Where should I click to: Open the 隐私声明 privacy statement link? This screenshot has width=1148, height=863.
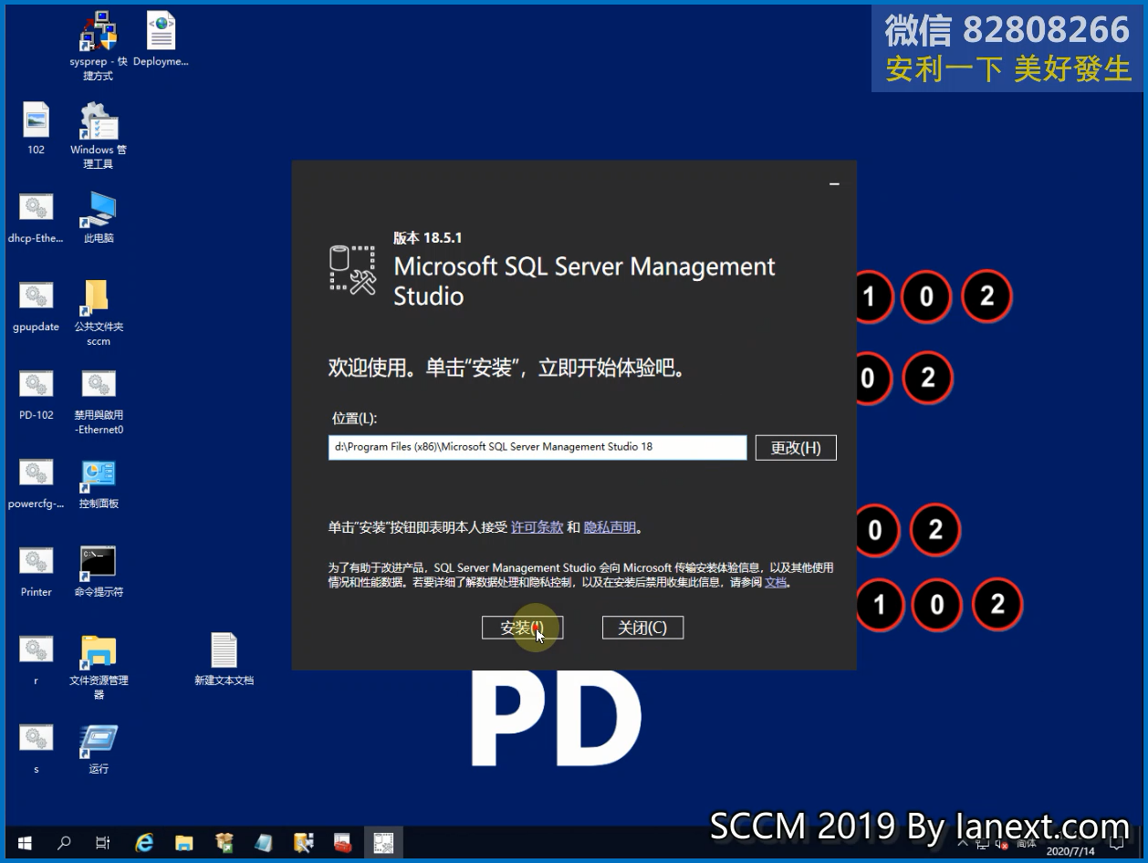pos(610,527)
